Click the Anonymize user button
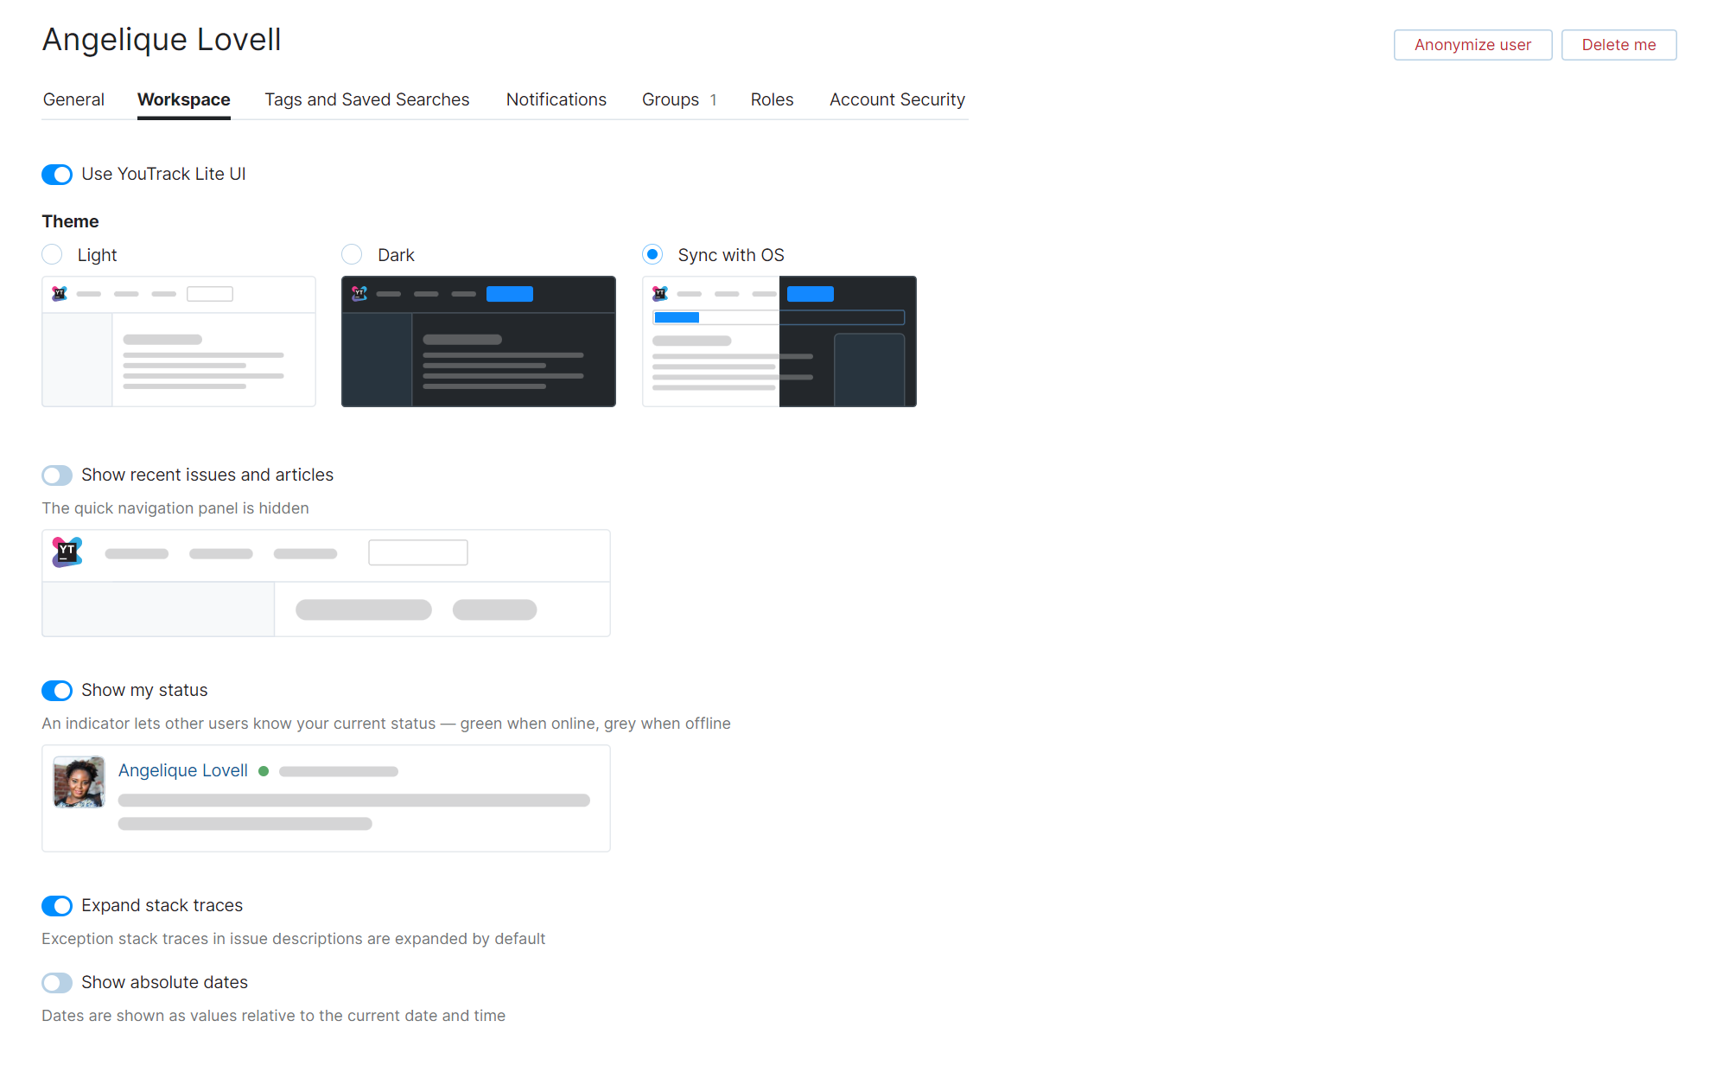This screenshot has width=1717, height=1072. coord(1472,44)
